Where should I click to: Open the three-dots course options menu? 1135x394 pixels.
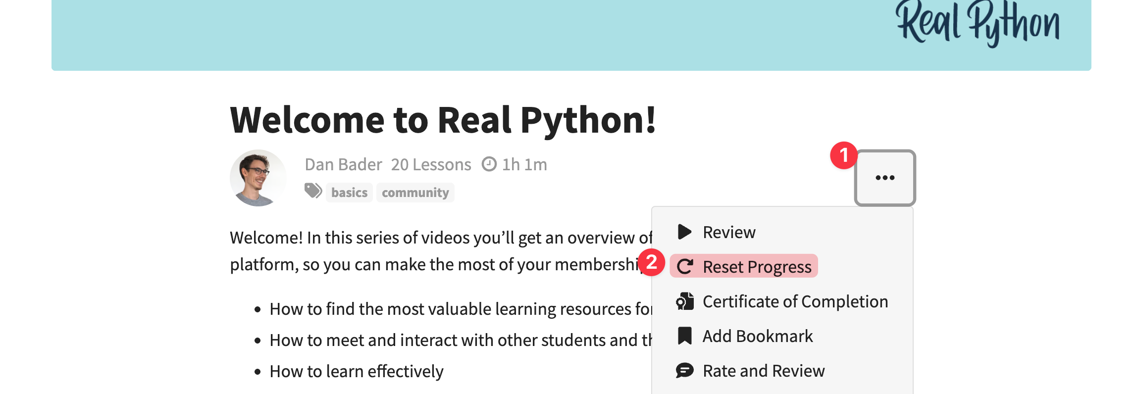tap(885, 178)
